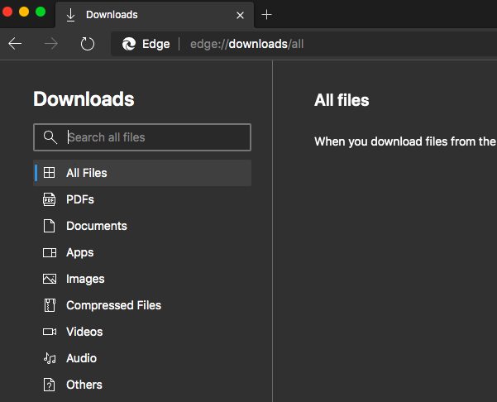Viewport: 497px width, 402px height.
Task: Click the Videos camera icon
Action: tap(50, 332)
